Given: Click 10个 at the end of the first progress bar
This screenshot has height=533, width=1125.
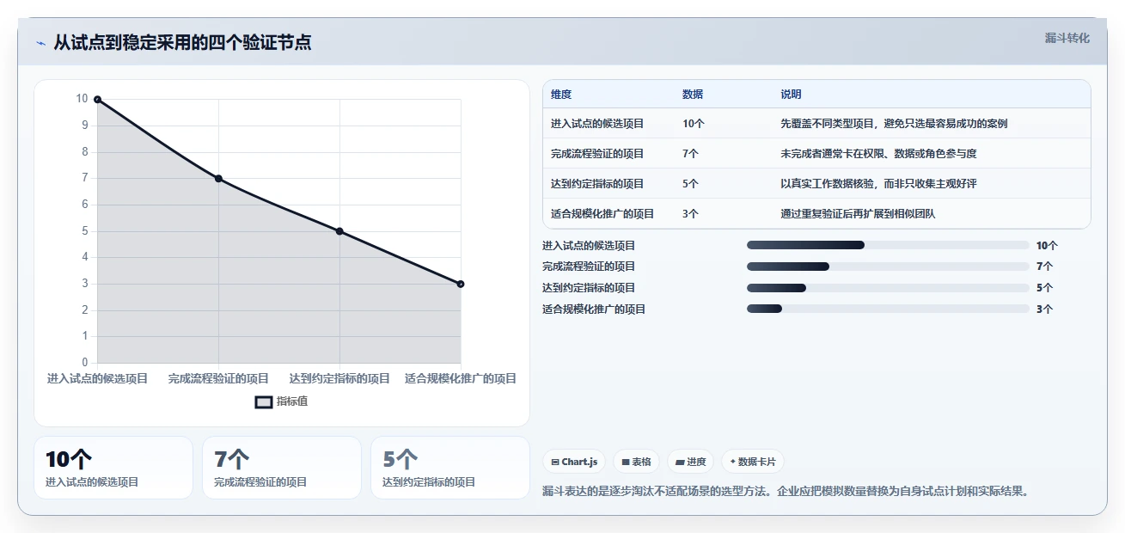Looking at the screenshot, I should [1047, 245].
